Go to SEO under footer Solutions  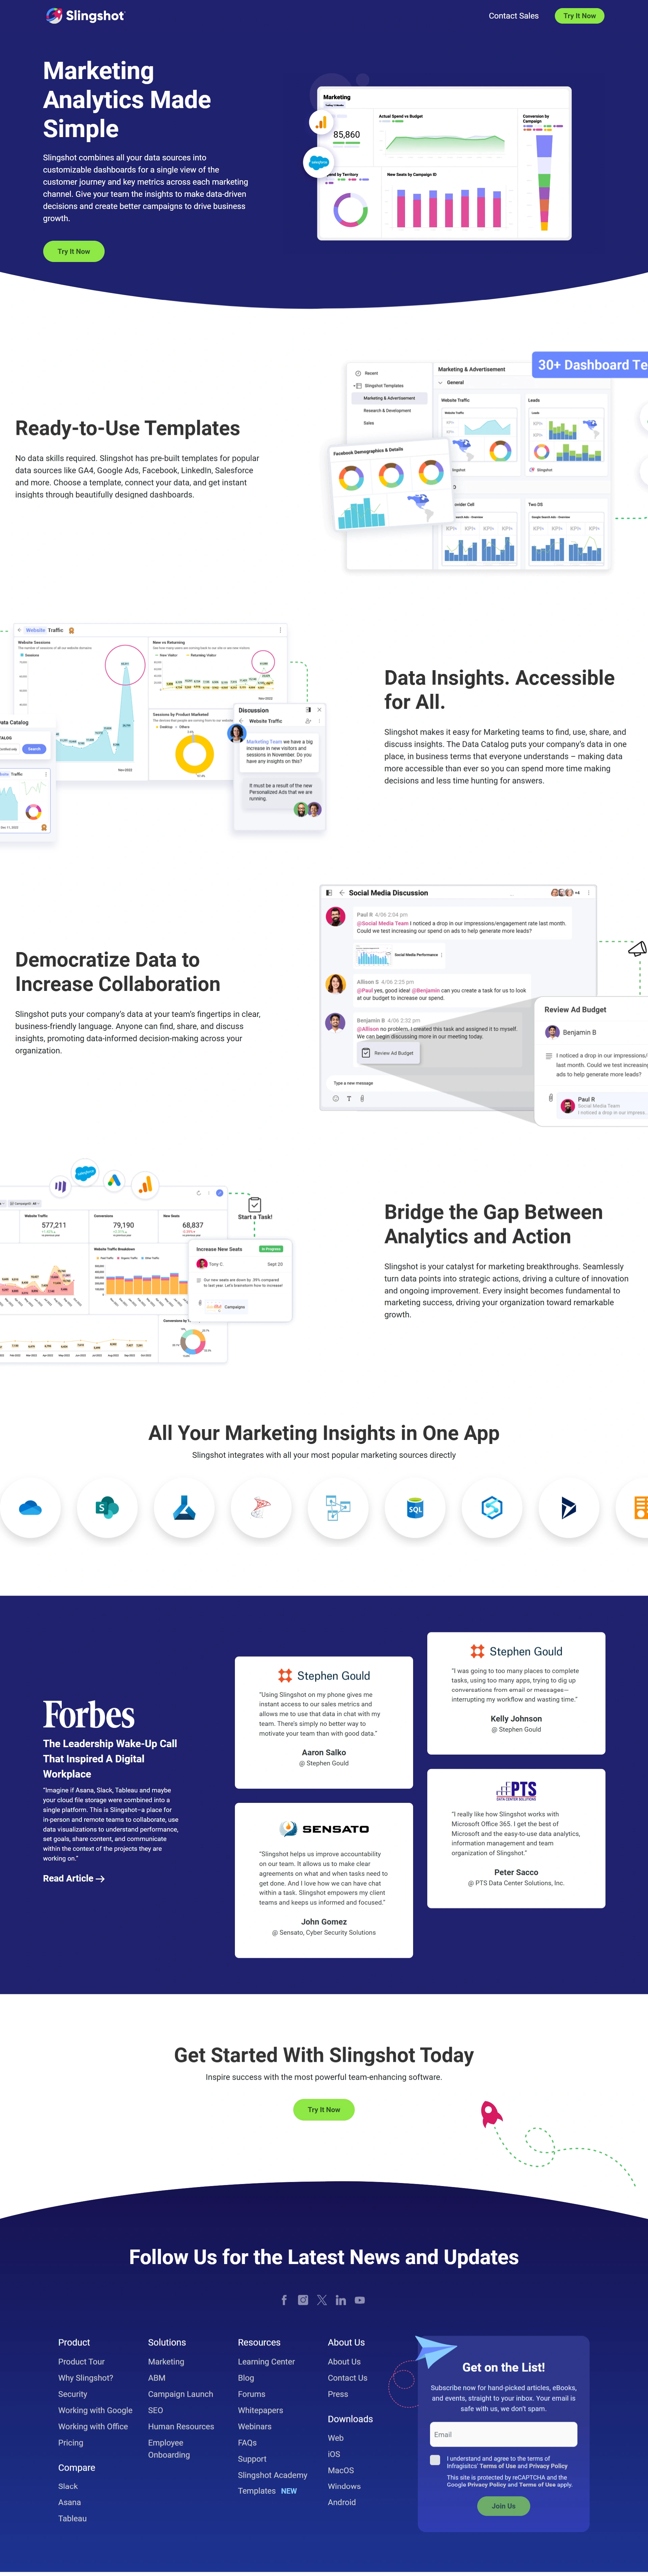point(156,2410)
